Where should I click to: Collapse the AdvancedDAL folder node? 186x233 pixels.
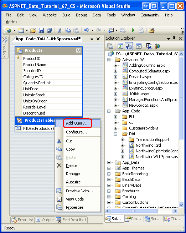109,60
